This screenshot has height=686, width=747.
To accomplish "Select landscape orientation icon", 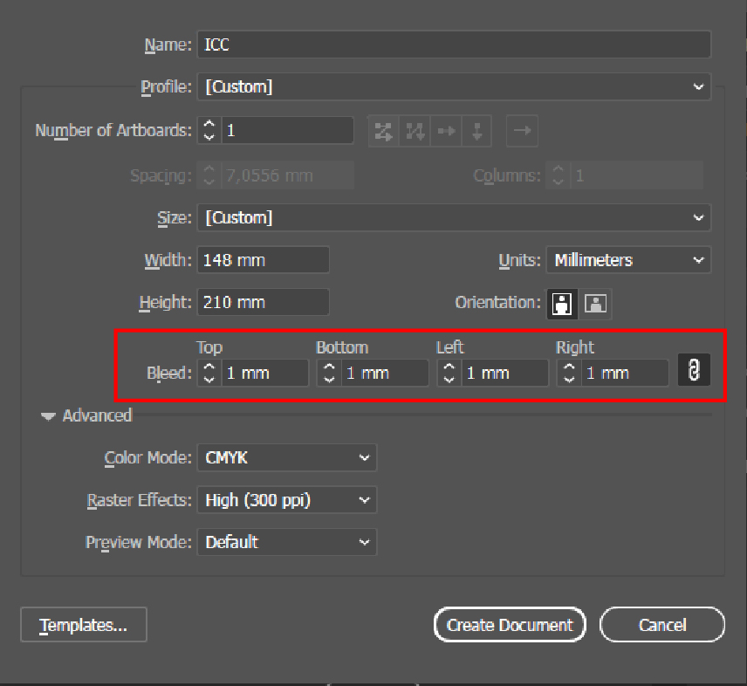I will click(x=596, y=304).
